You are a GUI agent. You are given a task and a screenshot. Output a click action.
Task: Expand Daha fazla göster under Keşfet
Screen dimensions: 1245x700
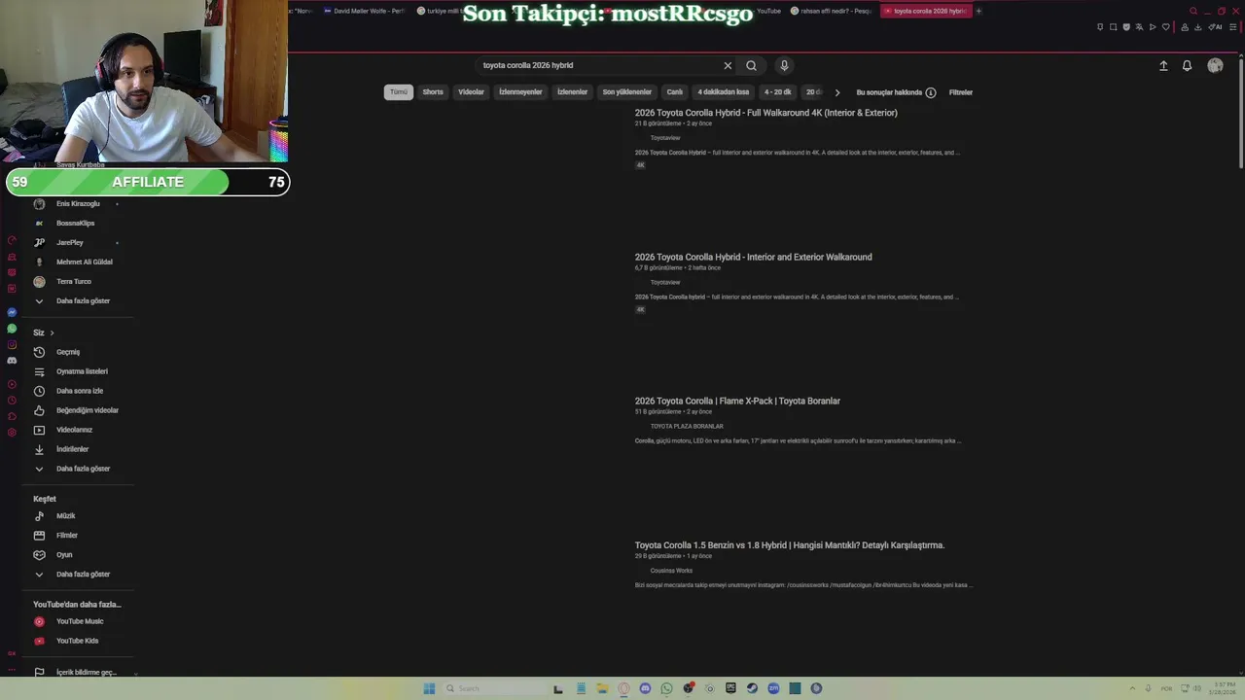tap(84, 575)
